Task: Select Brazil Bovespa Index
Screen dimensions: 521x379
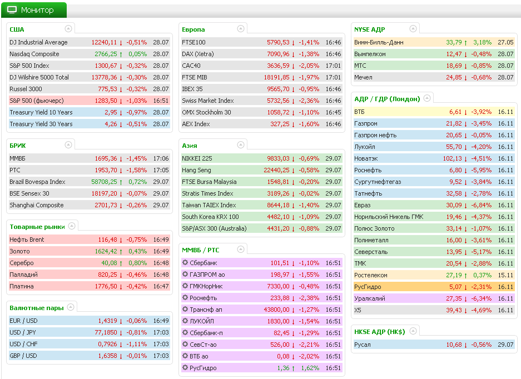Action: coord(90,182)
